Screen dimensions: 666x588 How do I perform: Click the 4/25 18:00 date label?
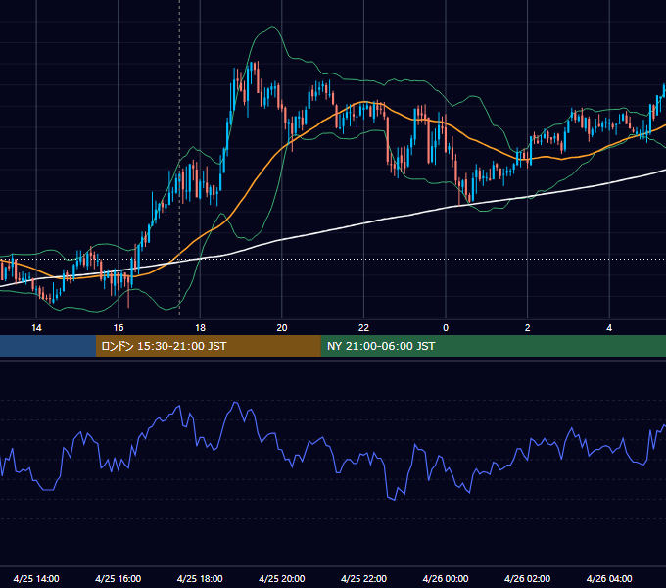point(200,578)
